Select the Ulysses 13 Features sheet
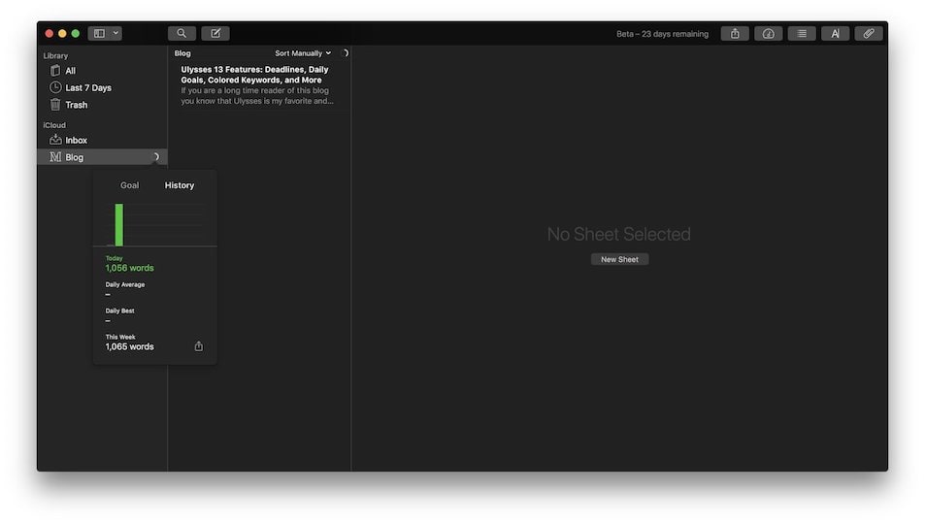The image size is (925, 524). pos(257,84)
